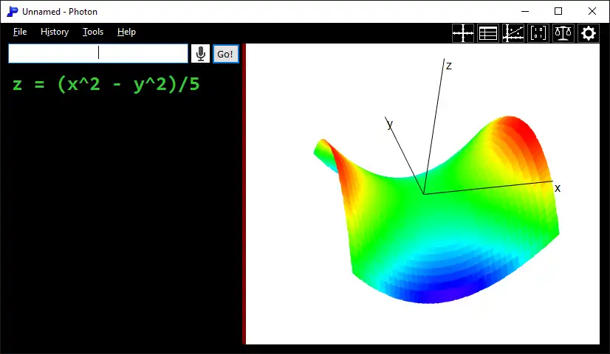Open the settings gear icon

(588, 33)
